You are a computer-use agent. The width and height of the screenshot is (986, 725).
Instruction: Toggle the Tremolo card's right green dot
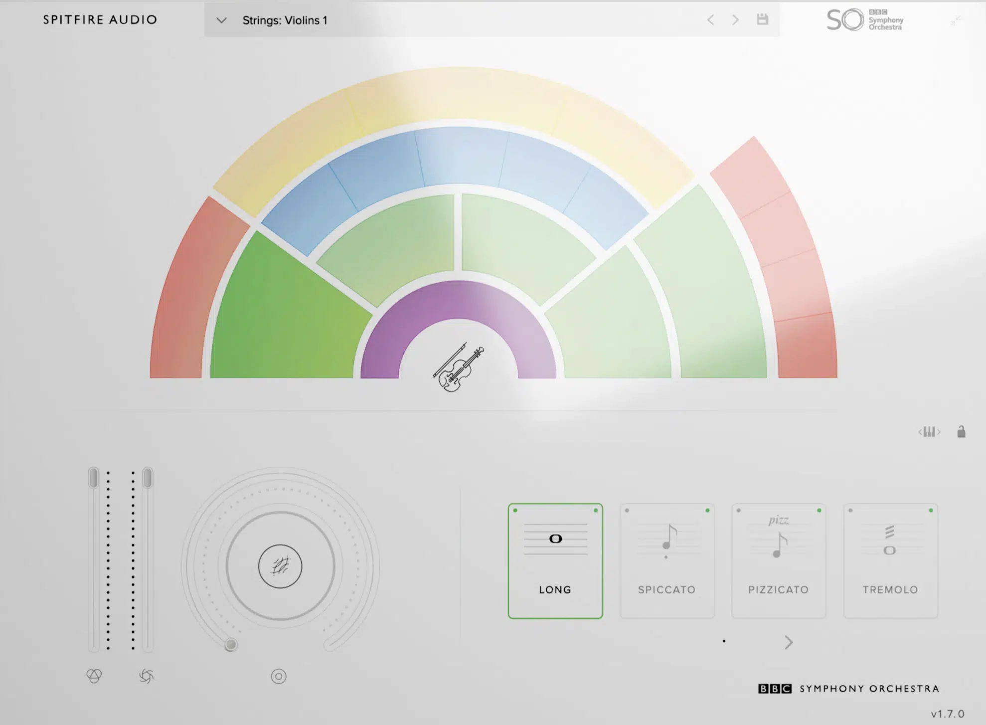click(x=931, y=511)
